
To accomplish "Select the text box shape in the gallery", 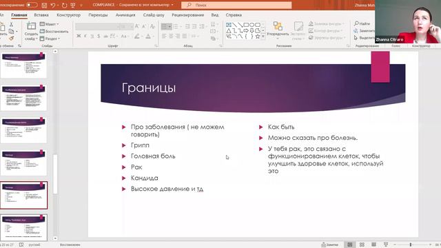I will coord(229,25).
